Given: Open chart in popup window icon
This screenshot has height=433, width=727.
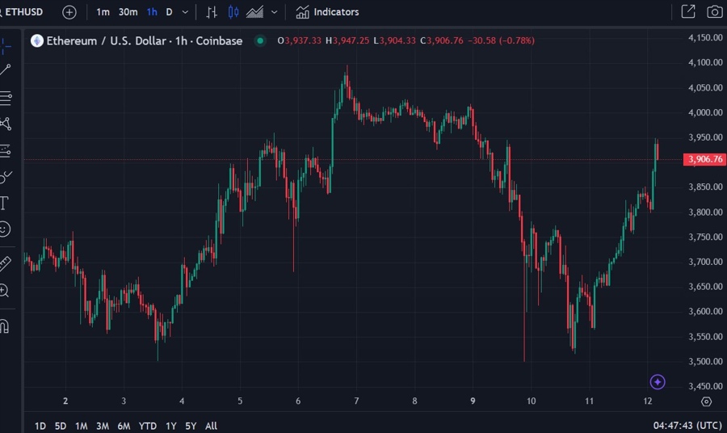Looking at the screenshot, I should (x=688, y=12).
